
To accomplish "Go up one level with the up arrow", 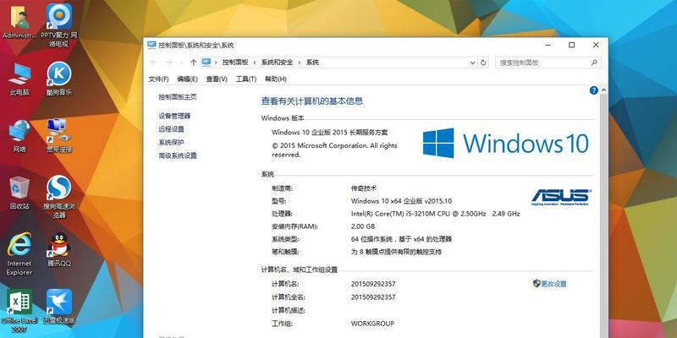I will (x=193, y=63).
